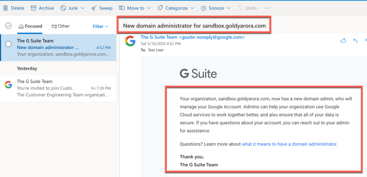Image resolution: width=367 pixels, height=177 pixels.
Task: Switch to the Focused inbox tab
Action: point(30,26)
